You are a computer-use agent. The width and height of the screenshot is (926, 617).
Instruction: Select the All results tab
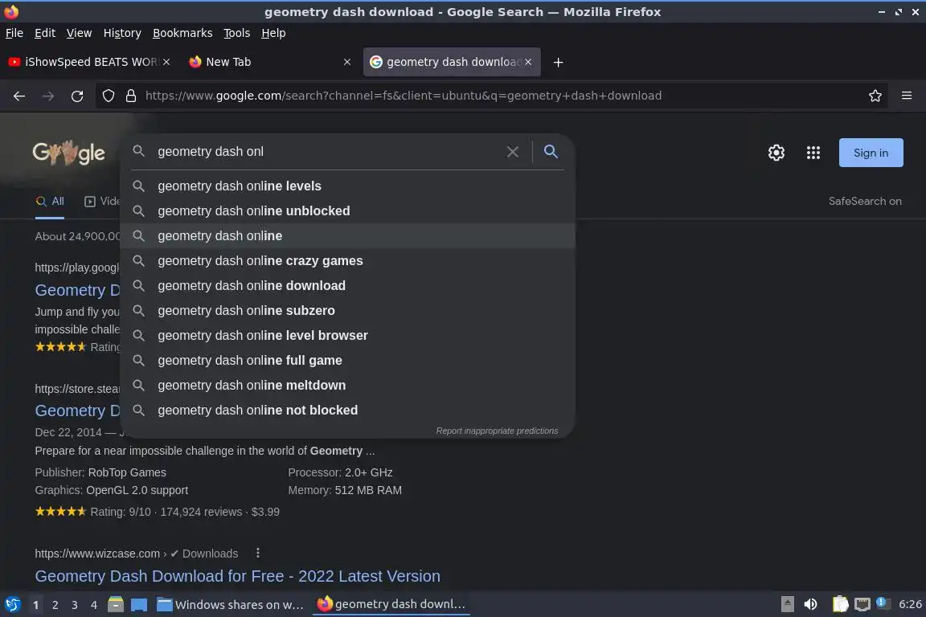(x=50, y=202)
